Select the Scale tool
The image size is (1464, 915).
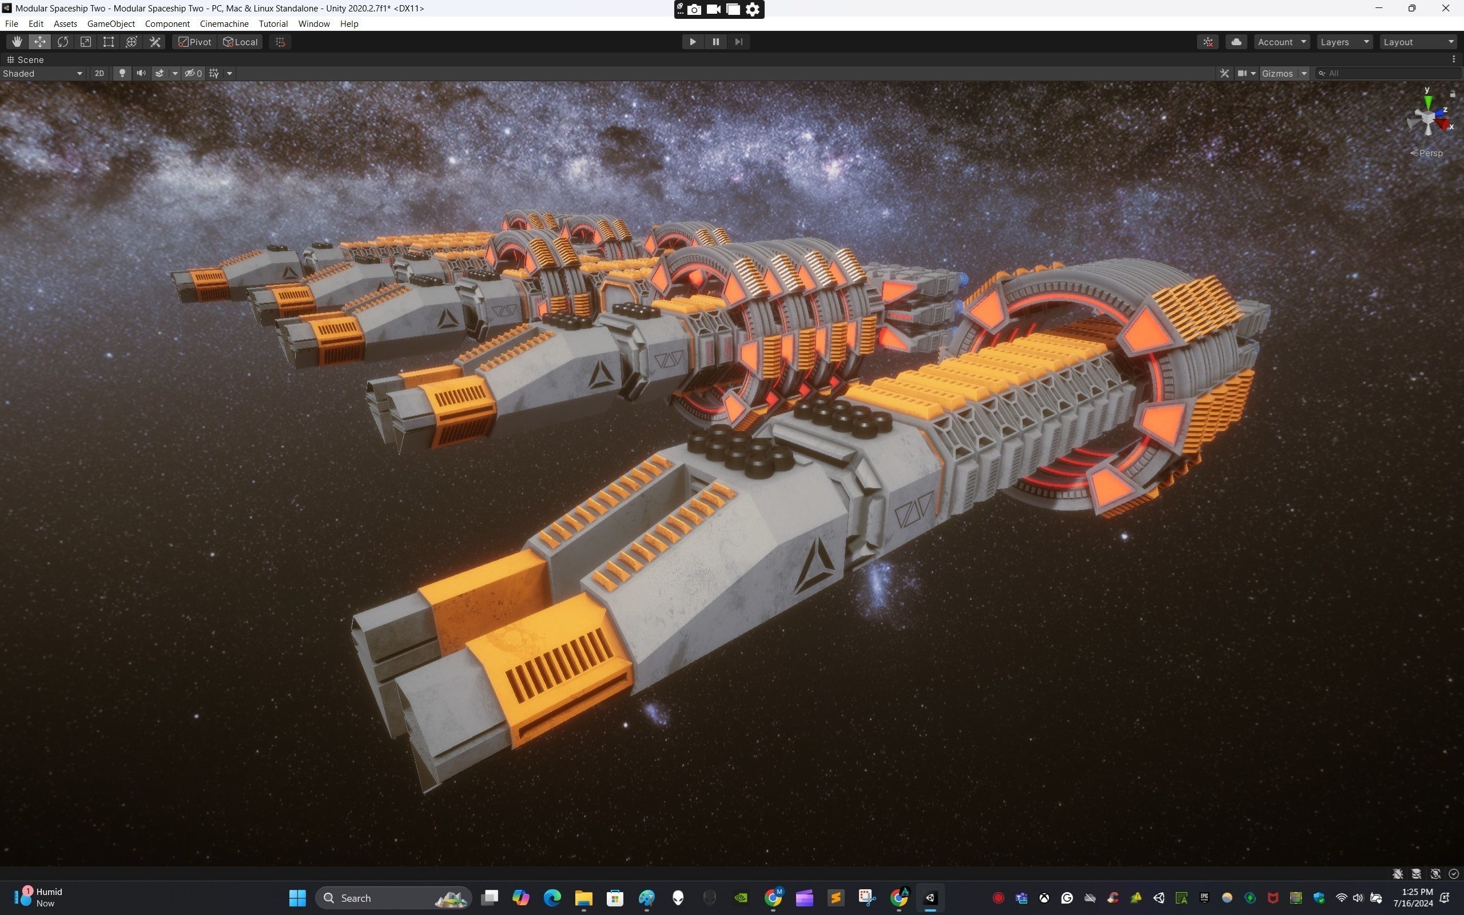coord(86,42)
